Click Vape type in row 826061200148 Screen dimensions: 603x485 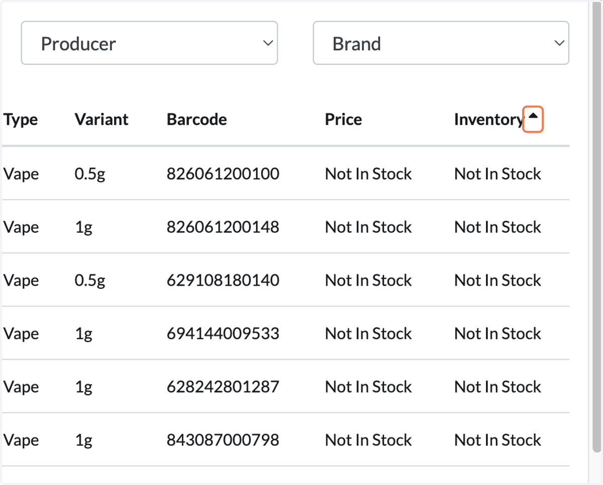point(21,227)
